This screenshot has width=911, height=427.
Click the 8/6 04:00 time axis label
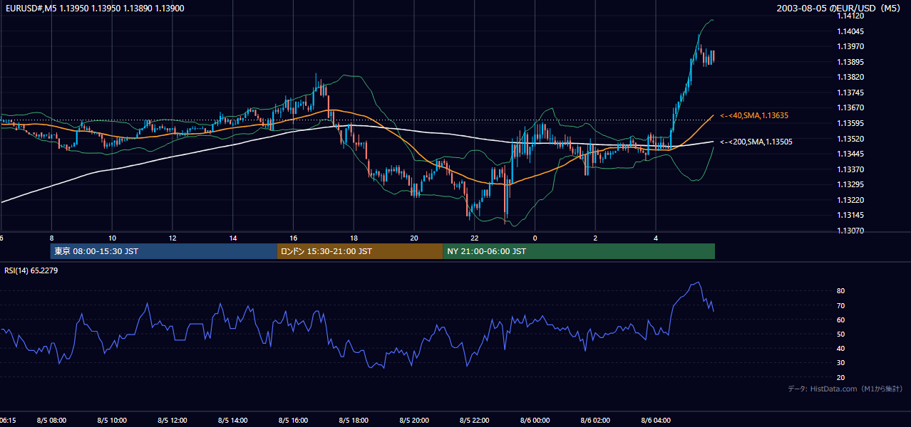coord(656,420)
